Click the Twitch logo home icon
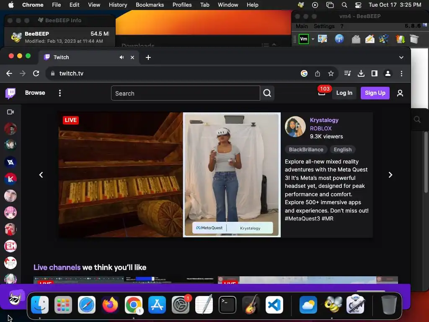The width and height of the screenshot is (429, 322). 10,93
